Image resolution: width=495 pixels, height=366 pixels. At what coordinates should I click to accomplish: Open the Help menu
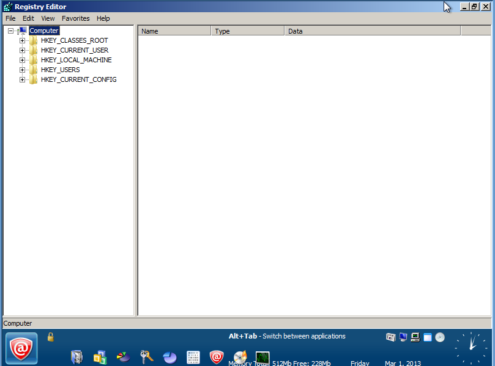103,18
